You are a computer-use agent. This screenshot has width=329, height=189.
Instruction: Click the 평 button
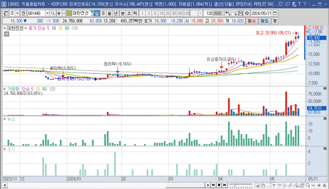(275, 21)
